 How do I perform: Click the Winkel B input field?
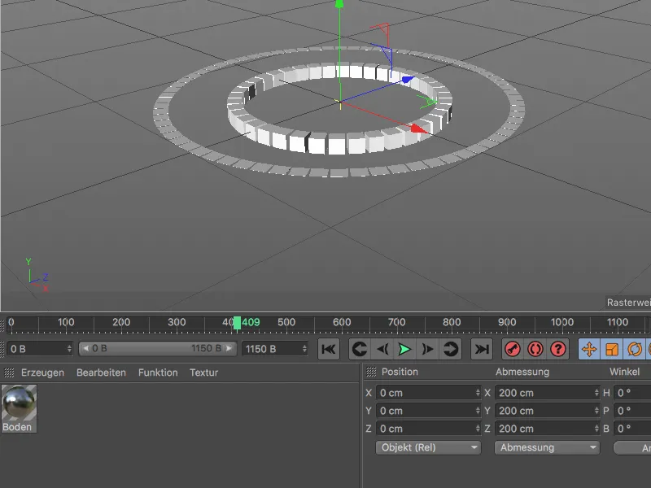(632, 429)
